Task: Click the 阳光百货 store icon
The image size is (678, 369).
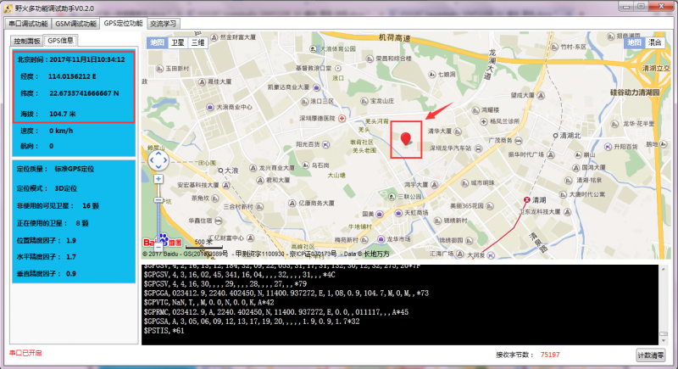Action: (325, 144)
